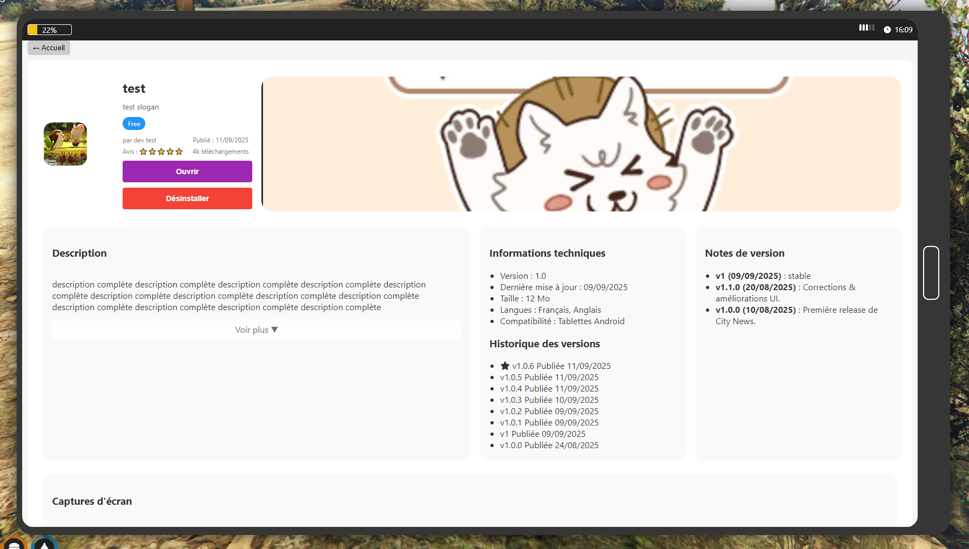Open the app with Ouvrir
The width and height of the screenshot is (969, 549).
187,171
